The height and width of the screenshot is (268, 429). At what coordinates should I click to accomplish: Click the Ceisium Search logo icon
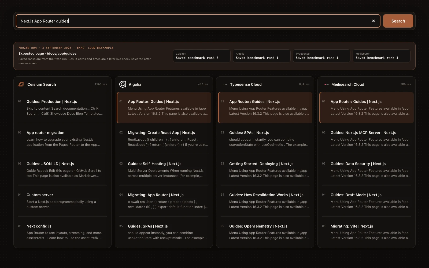pyautogui.click(x=21, y=84)
